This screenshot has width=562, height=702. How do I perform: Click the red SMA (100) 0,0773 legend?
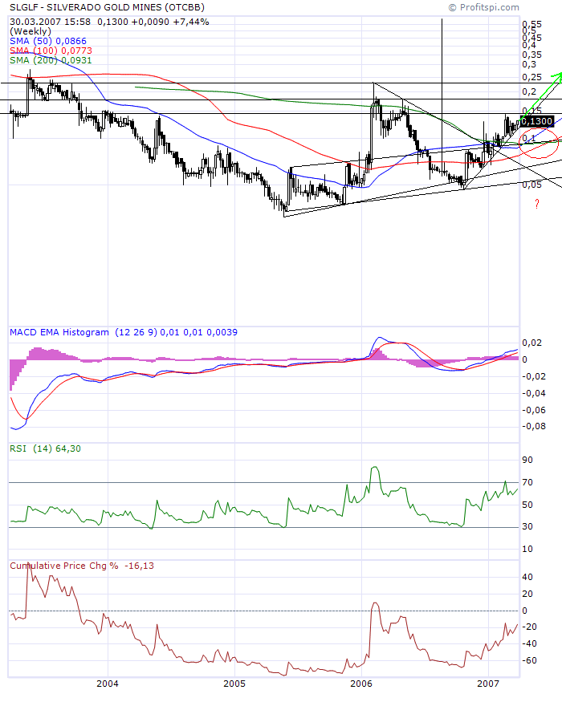coord(51,51)
